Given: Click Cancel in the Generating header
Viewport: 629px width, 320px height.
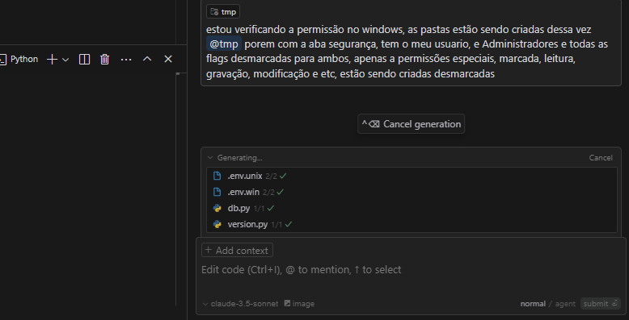Looking at the screenshot, I should pyautogui.click(x=601, y=158).
